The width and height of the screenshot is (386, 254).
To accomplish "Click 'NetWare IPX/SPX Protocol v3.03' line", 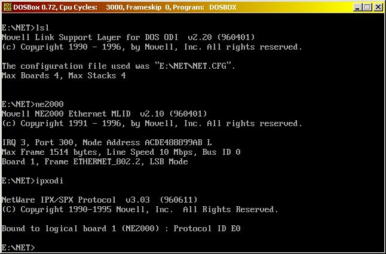I will (99, 200).
